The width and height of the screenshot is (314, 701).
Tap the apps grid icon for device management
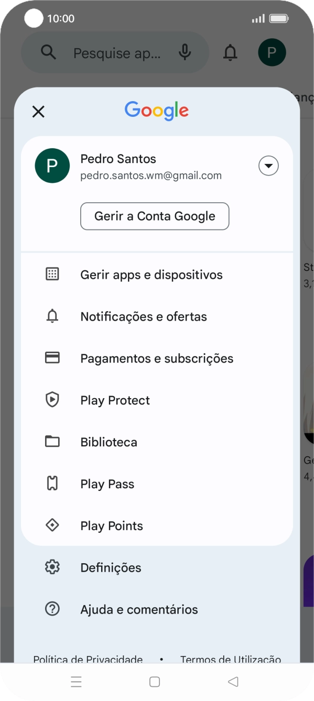[x=52, y=274]
